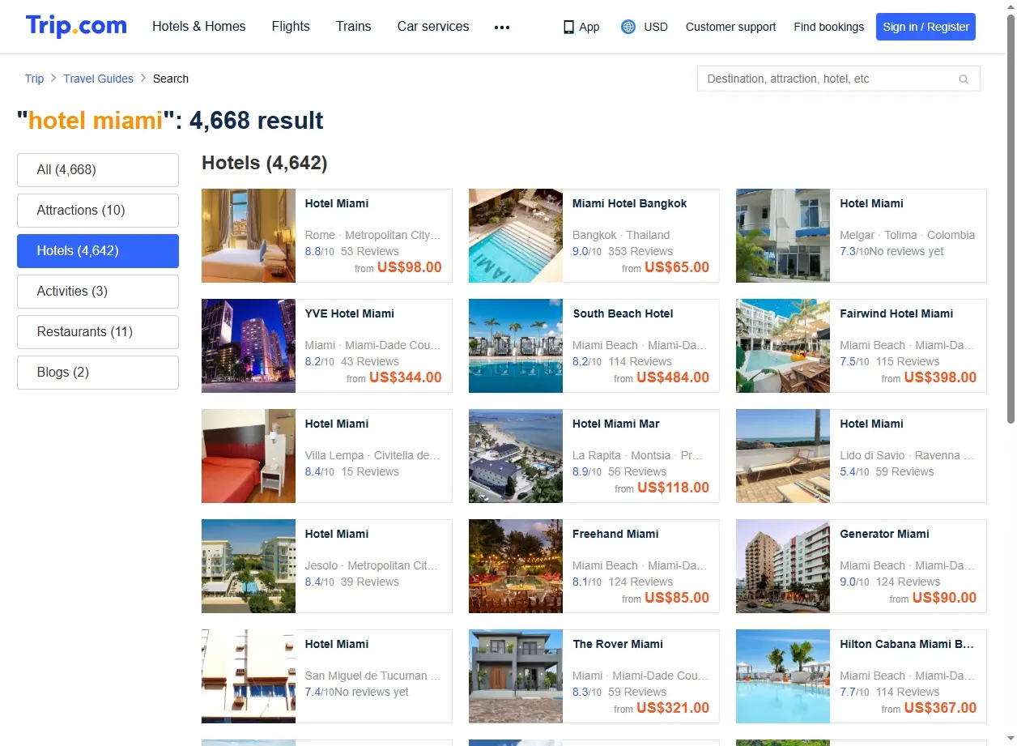The height and width of the screenshot is (746, 1017).
Task: Go to Trip breadcrumb
Action: click(x=34, y=79)
